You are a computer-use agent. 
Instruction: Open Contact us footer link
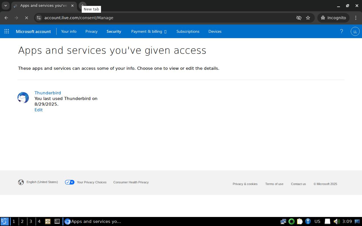tap(298, 184)
